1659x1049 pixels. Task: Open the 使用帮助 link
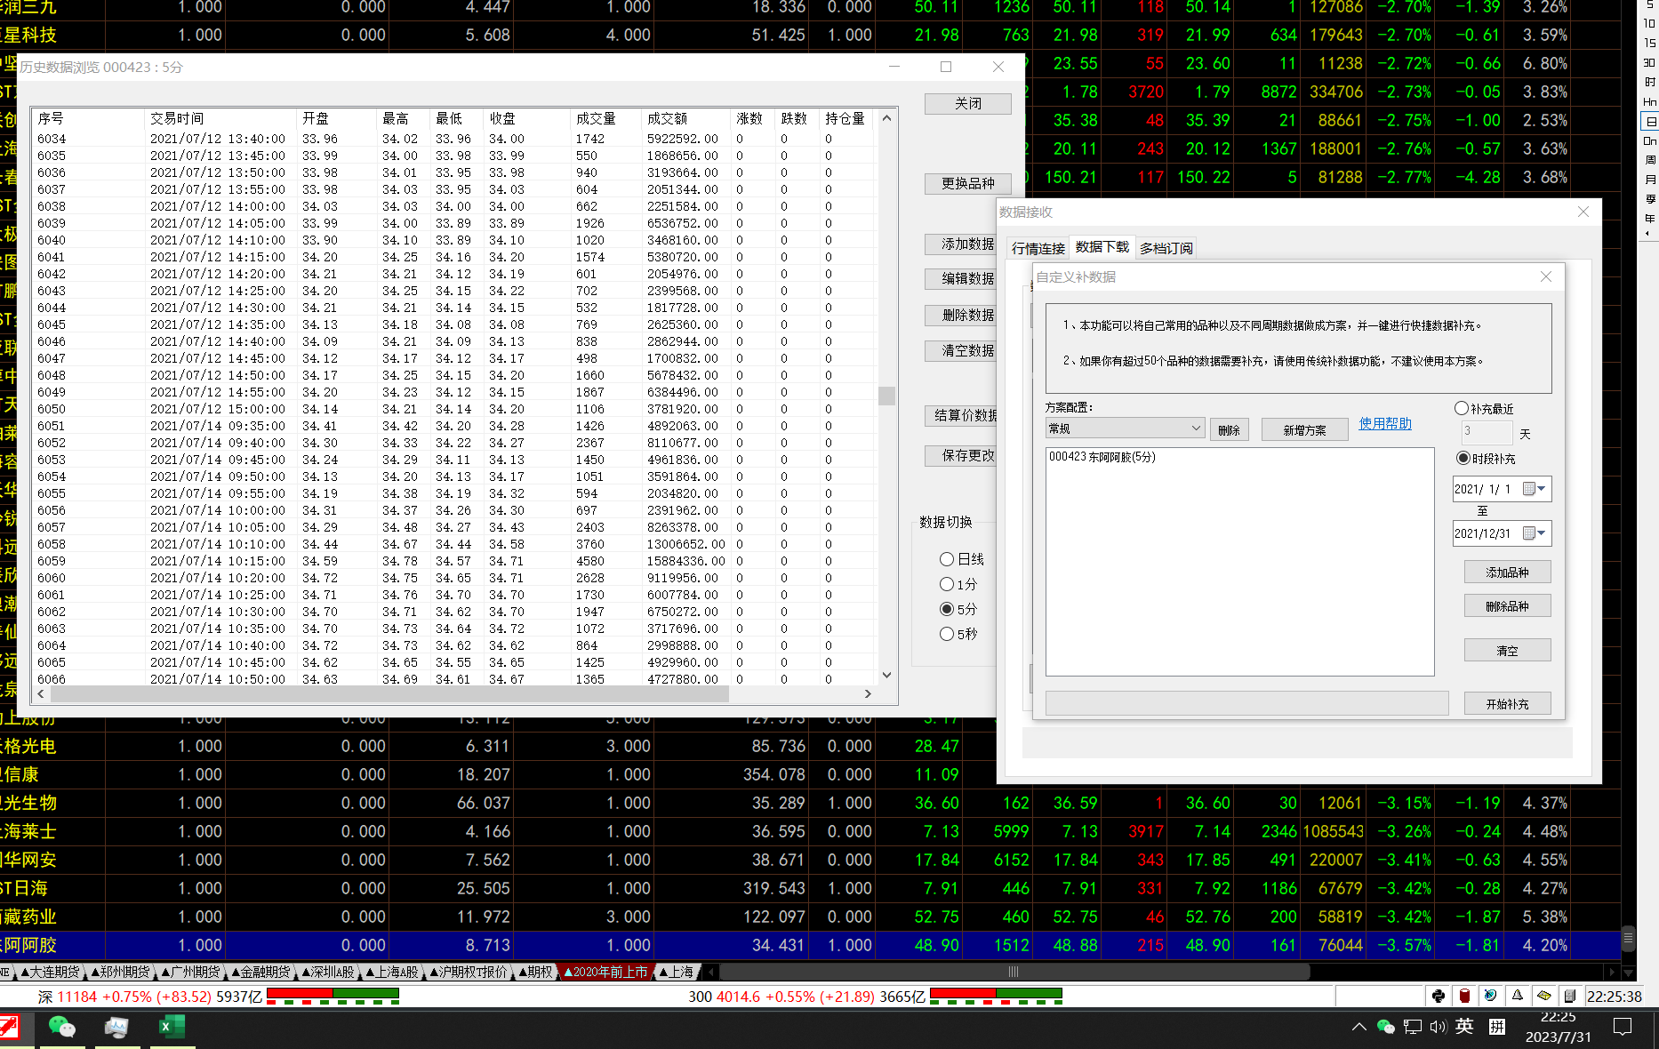1385,423
